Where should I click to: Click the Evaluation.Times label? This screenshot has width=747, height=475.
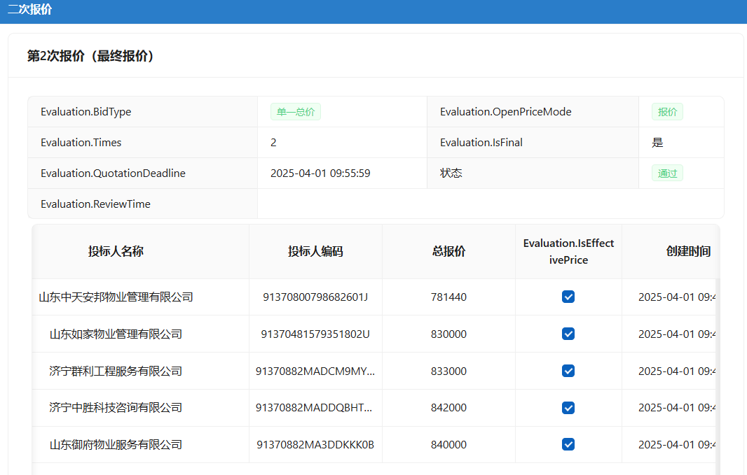click(81, 143)
